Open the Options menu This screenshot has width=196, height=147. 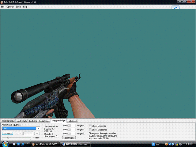tap(10, 7)
